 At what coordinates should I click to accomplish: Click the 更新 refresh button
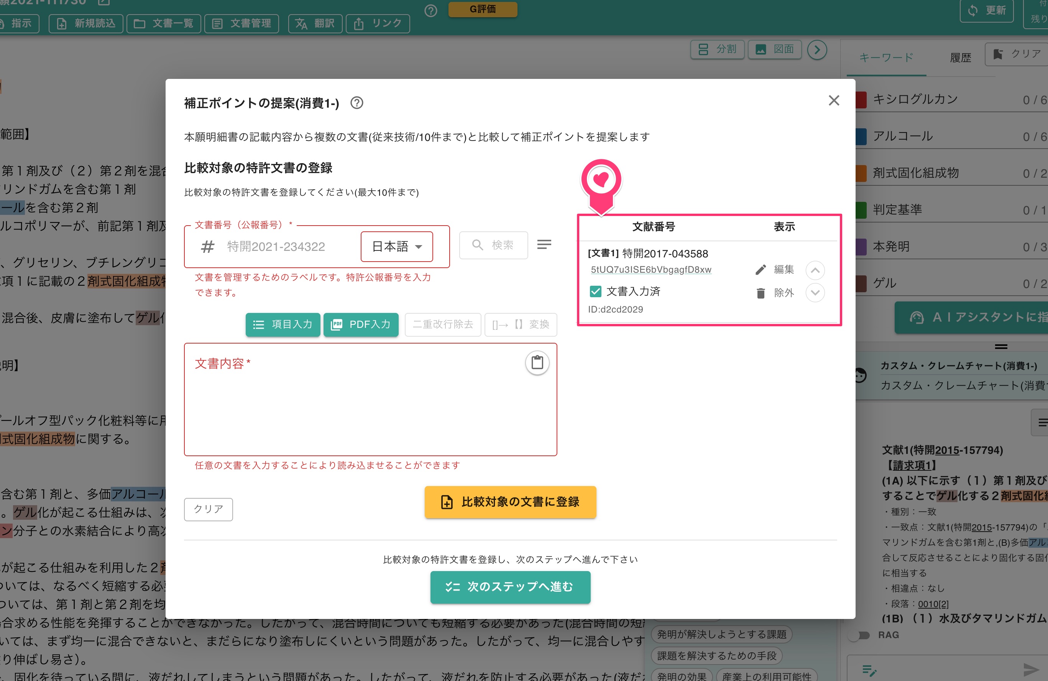click(986, 11)
